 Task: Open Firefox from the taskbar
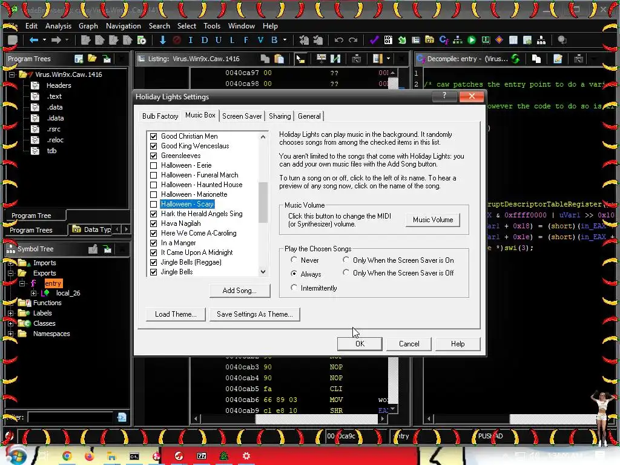point(89,456)
